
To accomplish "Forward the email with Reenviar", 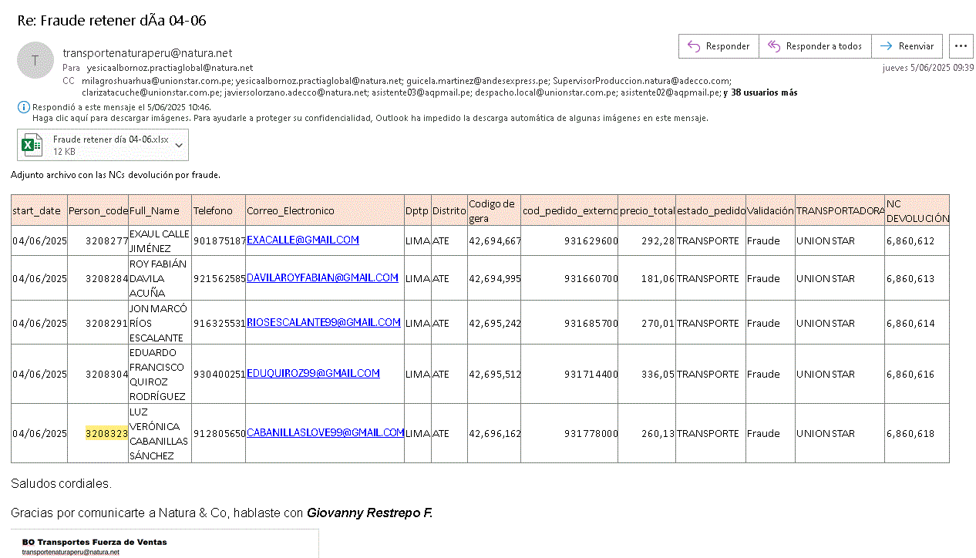I will [907, 46].
